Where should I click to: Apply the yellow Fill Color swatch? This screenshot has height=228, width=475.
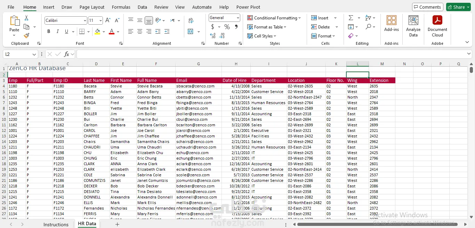97,32
